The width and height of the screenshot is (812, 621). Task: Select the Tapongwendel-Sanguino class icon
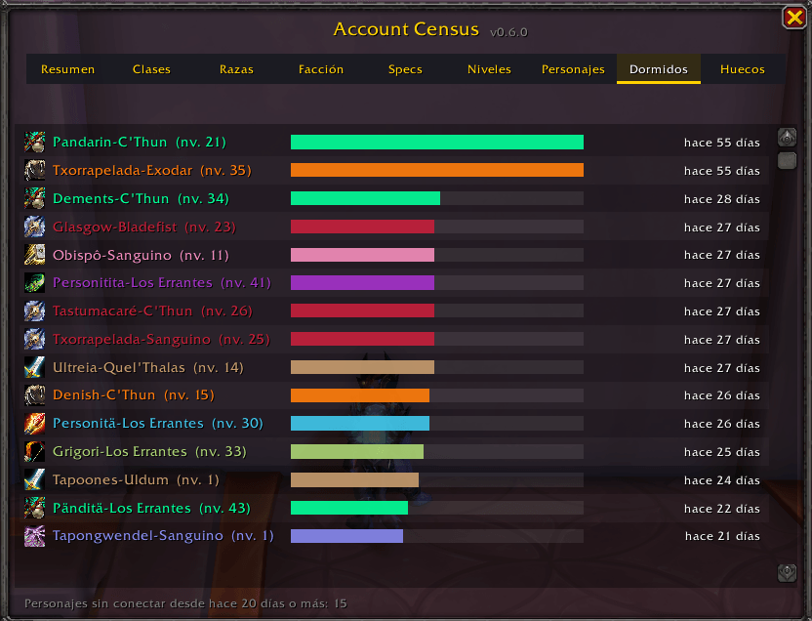[x=35, y=536]
